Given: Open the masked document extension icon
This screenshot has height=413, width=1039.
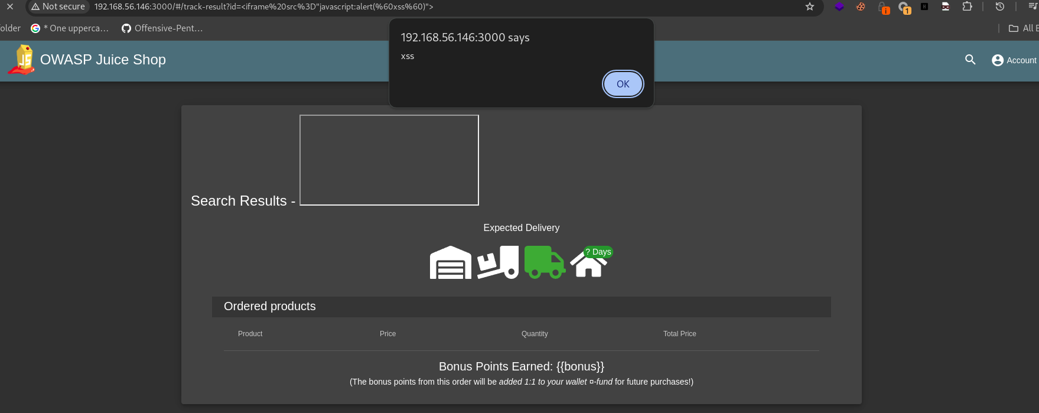Looking at the screenshot, I should (946, 6).
